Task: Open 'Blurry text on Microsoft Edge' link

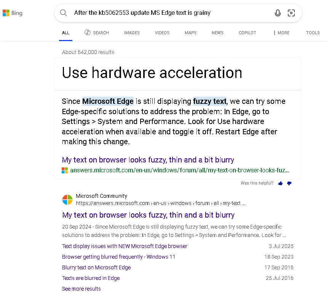Action: pos(96,267)
